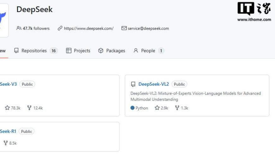Screen dimensions: 275x156
Task: Click the Packages cube icon
Action: (101, 51)
